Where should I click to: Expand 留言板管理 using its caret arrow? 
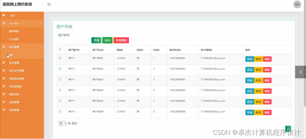pos(41,87)
